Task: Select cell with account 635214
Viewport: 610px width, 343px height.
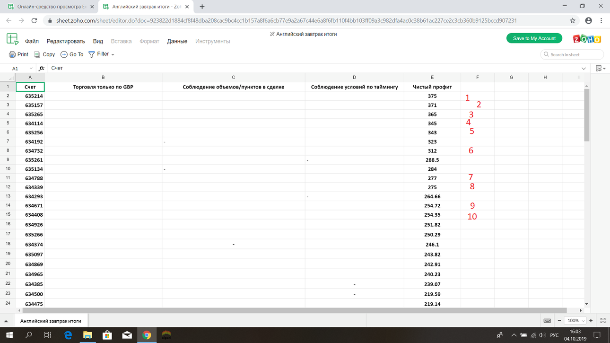Action: click(30, 96)
